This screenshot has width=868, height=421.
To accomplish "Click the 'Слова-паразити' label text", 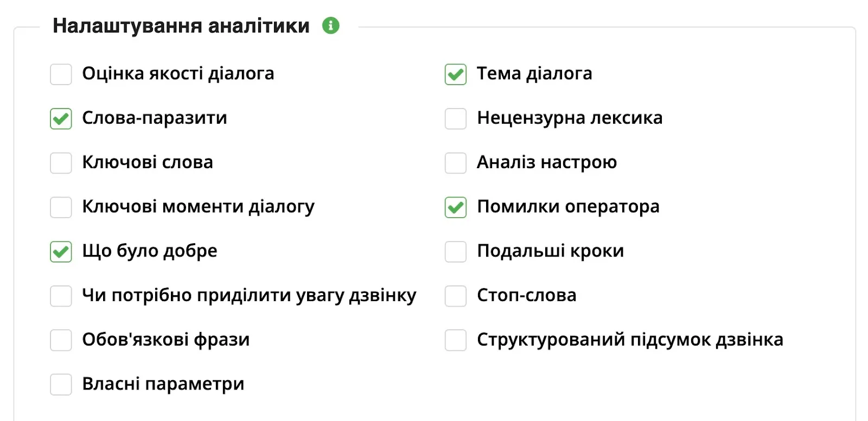I will pos(154,118).
